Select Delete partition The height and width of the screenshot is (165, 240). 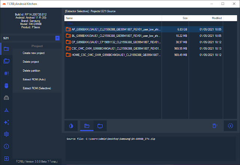click(31, 71)
